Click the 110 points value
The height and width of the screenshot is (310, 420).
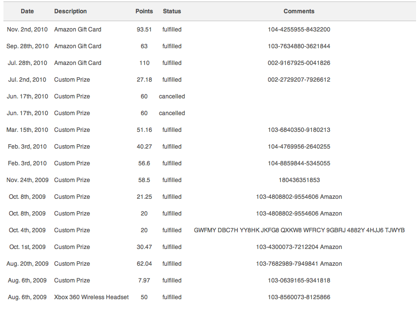point(144,63)
